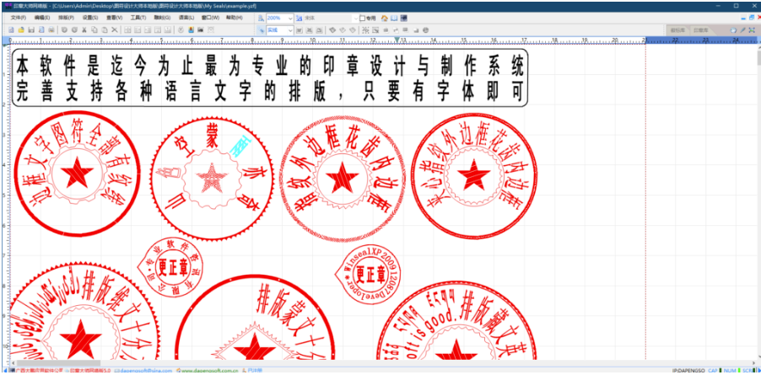Click the open book help icon
This screenshot has height=375, width=761.
click(394, 18)
